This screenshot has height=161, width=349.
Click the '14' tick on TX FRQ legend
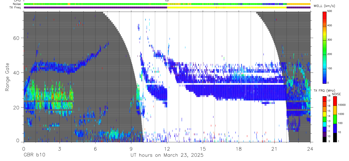pos(329,116)
